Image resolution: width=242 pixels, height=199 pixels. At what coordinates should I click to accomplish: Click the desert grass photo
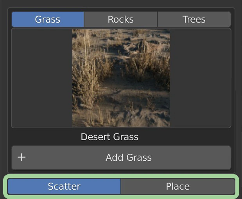121,78
